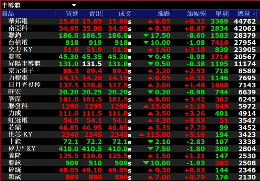Click the 總量 column header label
Viewport: 260px width, 181px height.
point(243,14)
